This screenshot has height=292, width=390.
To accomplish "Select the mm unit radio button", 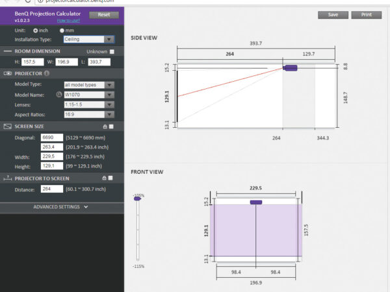I will [62, 30].
